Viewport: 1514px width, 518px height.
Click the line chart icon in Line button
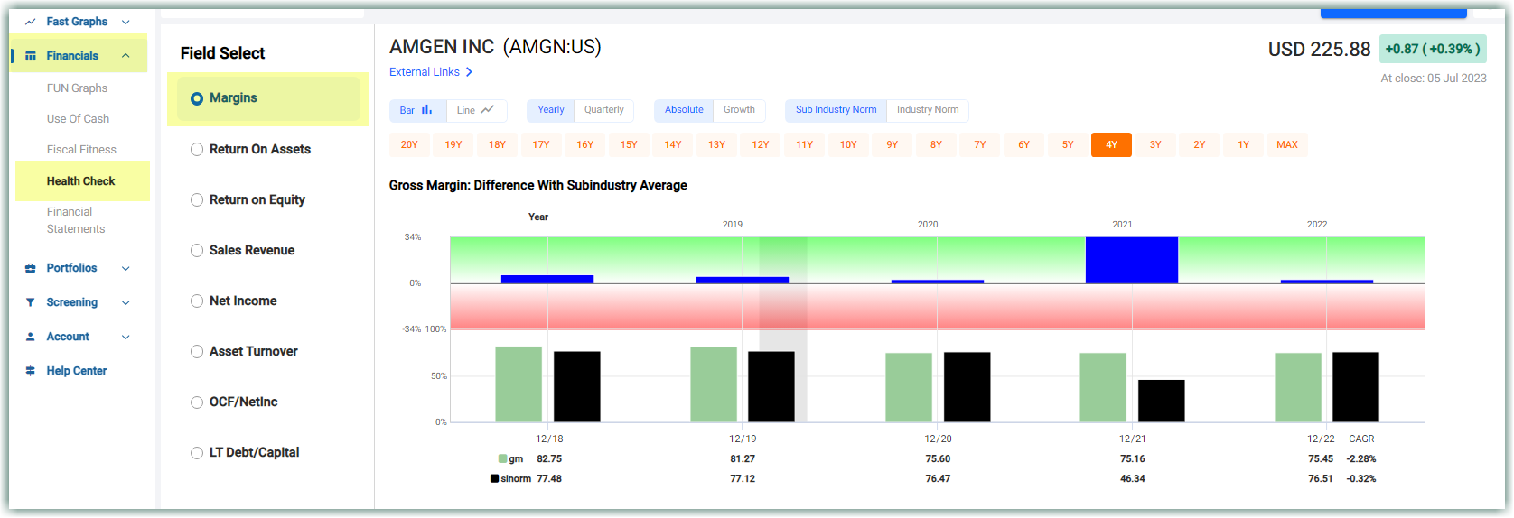point(488,110)
